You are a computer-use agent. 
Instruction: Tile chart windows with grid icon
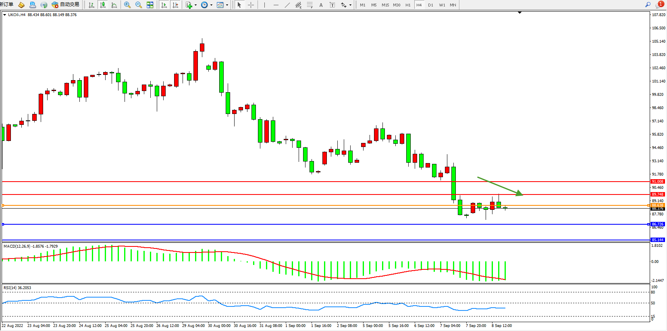pyautogui.click(x=150, y=5)
